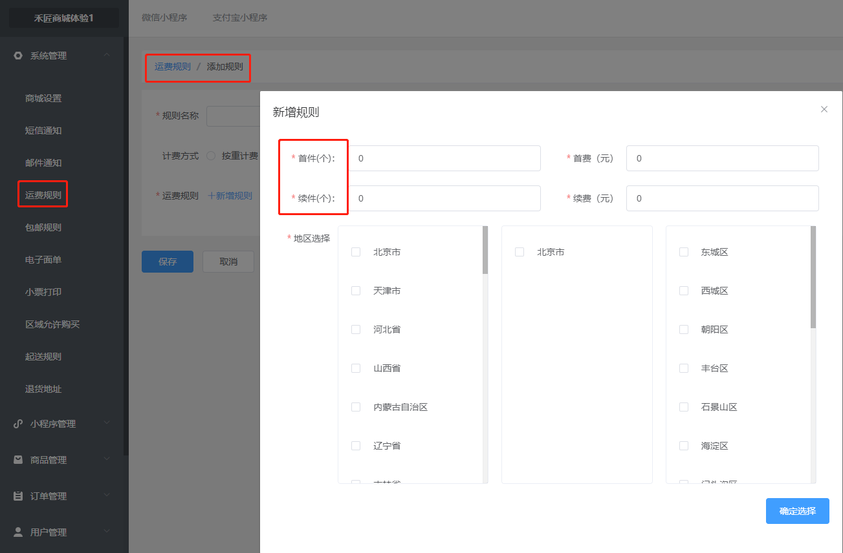Open the 电子面单 menu item
This screenshot has height=553, width=843.
point(43,260)
